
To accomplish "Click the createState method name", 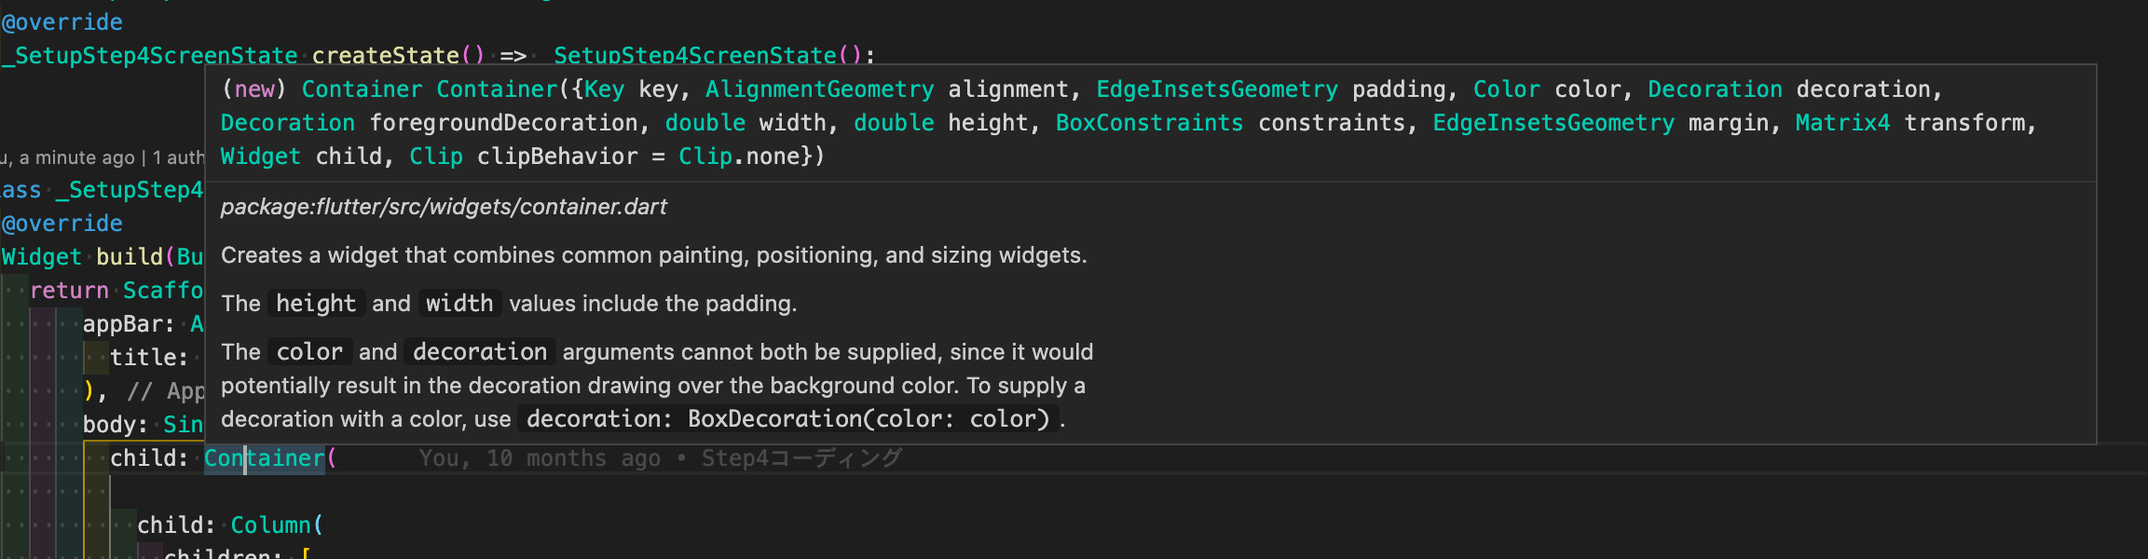I will point(385,56).
